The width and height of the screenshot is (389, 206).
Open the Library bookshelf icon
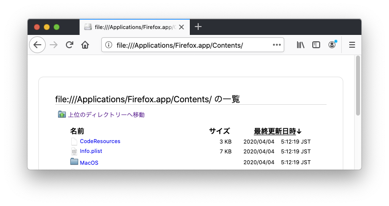[300, 45]
